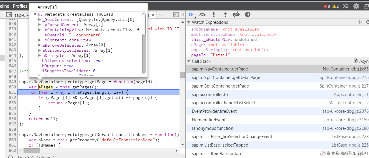Expand the aCustomStyleClasses array
Image resolution: width=369 pixels, height=158 pixels.
[40, 50]
